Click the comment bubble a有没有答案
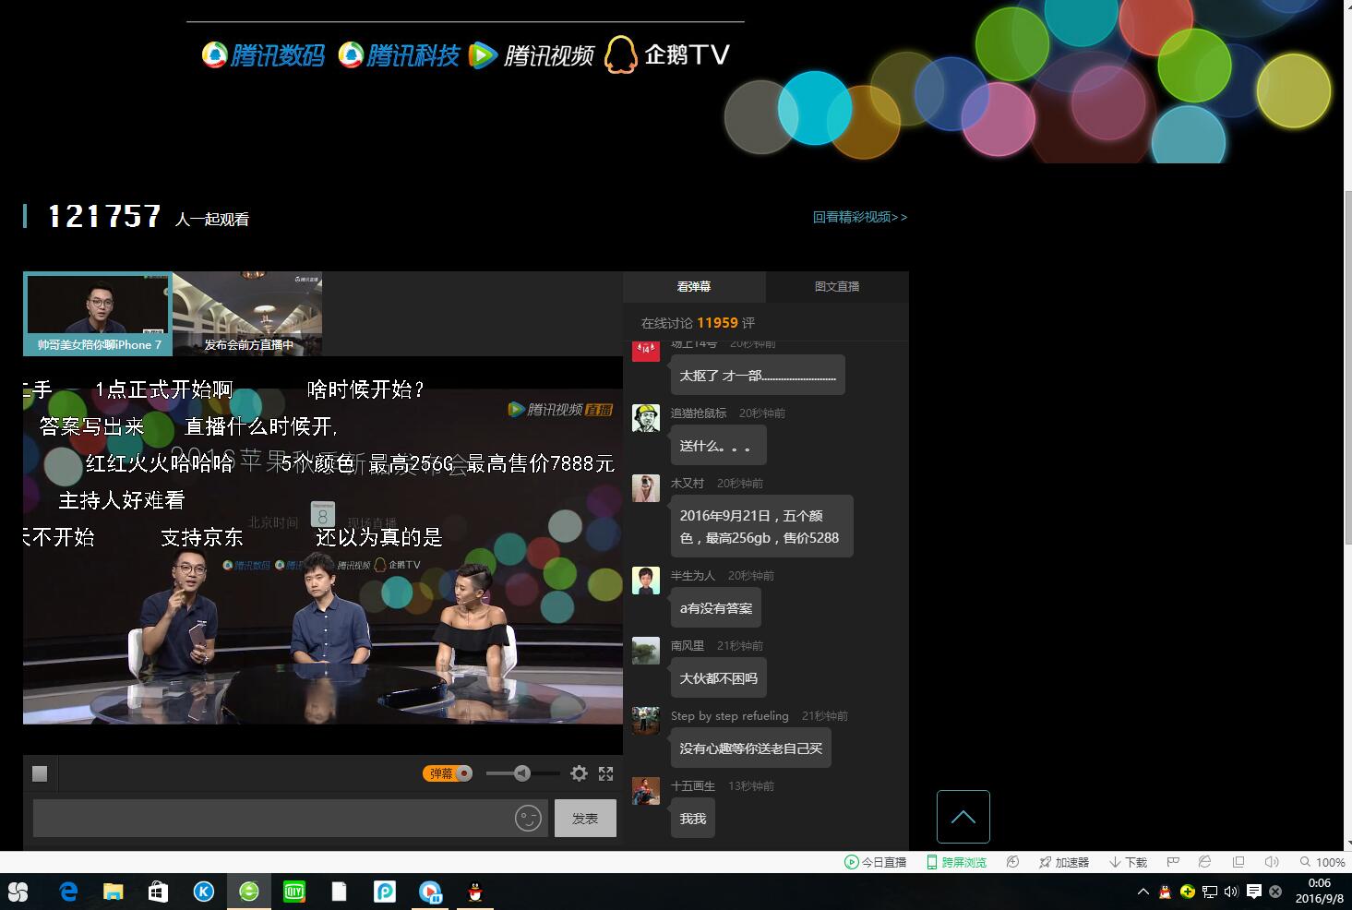The width and height of the screenshot is (1352, 910). [x=715, y=608]
